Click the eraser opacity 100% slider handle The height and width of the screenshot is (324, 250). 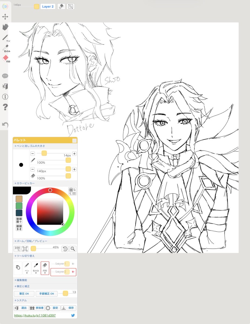click(68, 176)
